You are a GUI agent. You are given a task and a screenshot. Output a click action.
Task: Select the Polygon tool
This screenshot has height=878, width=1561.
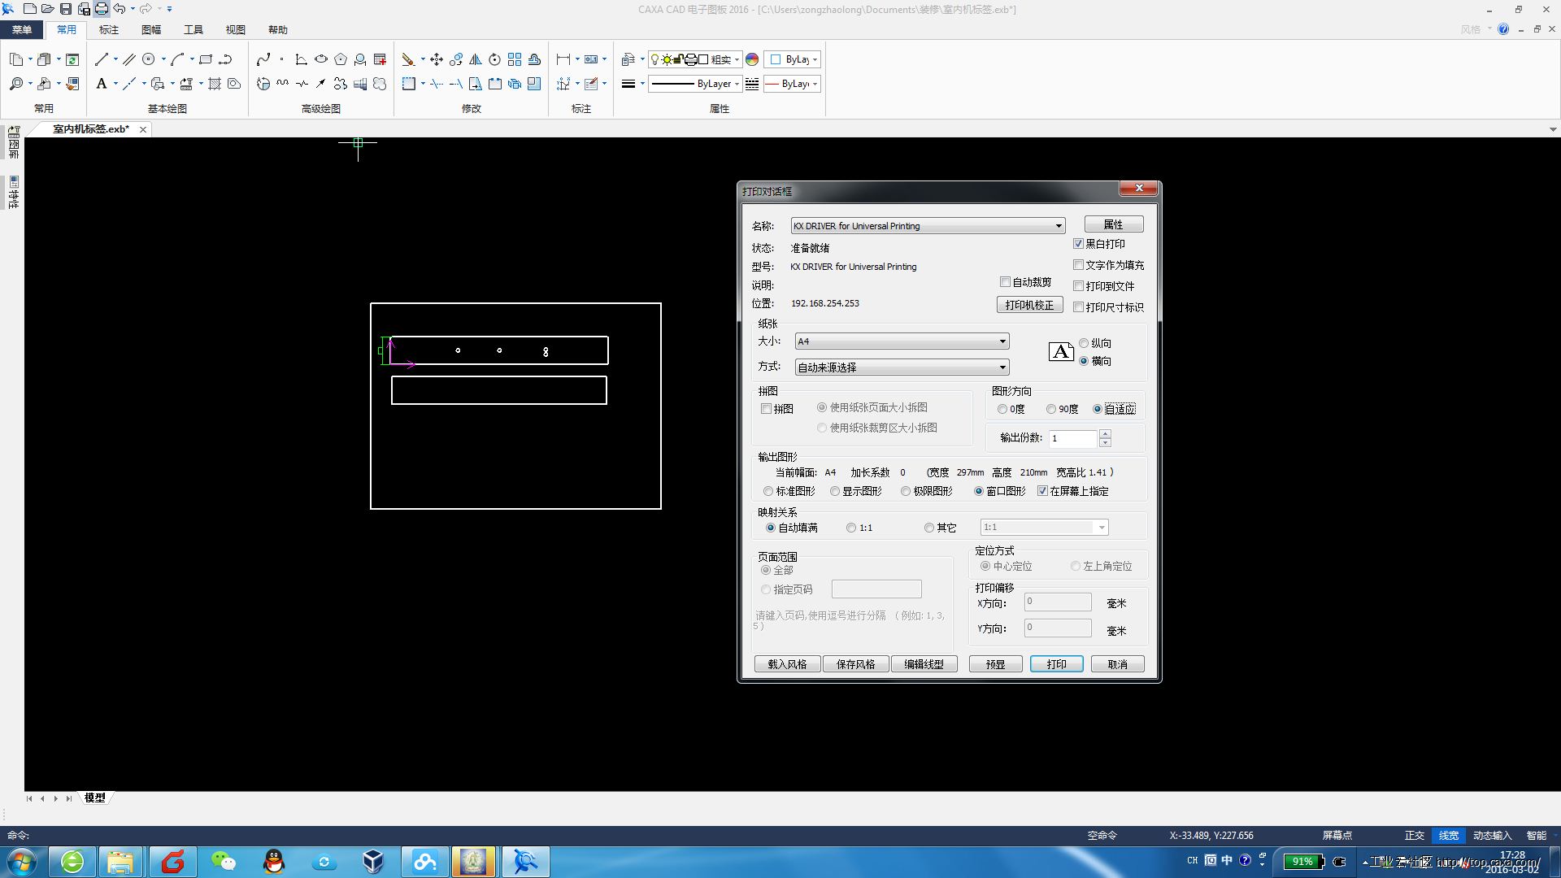tap(341, 59)
